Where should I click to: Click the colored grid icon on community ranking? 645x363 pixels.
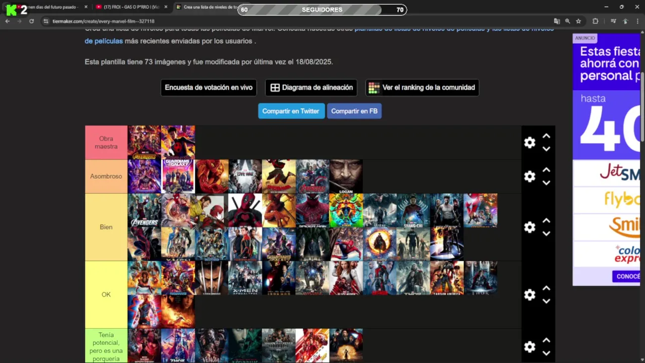pos(374,88)
